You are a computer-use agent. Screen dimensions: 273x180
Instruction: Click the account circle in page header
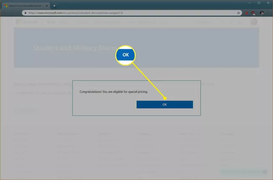pyautogui.click(x=254, y=22)
